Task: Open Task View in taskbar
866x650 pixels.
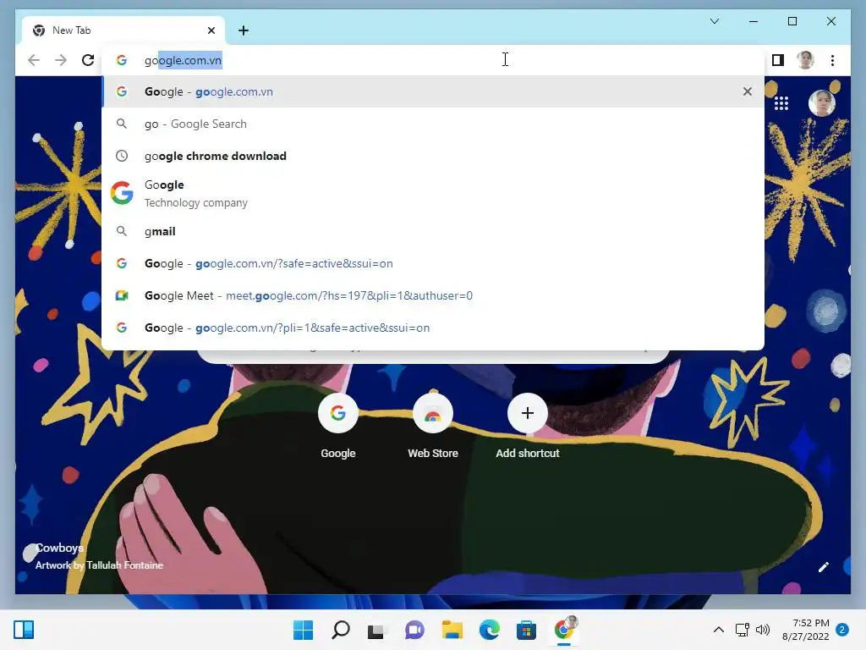Action: [376, 630]
